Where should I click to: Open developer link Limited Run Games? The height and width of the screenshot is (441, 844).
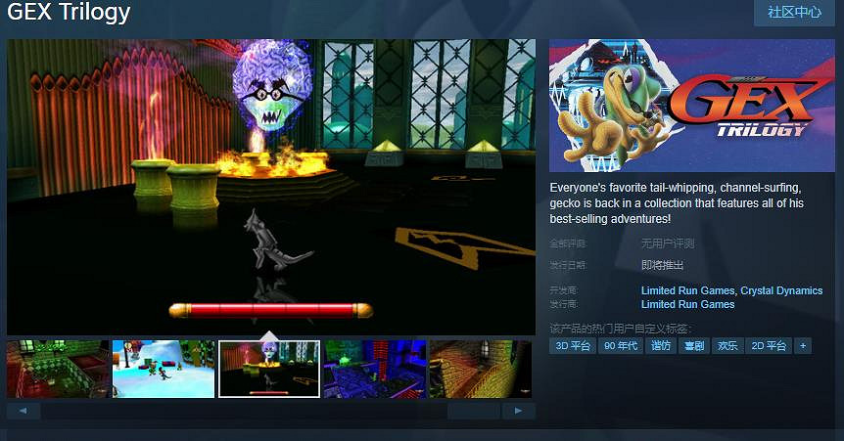[x=687, y=290]
